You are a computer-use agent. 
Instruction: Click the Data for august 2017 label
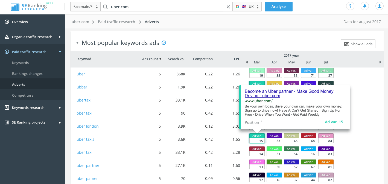tap(362, 22)
